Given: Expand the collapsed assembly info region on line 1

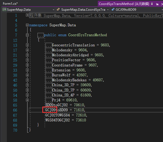Looking at the screenshot, I should 27,15.
